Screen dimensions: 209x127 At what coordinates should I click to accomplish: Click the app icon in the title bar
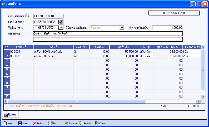[3, 4]
